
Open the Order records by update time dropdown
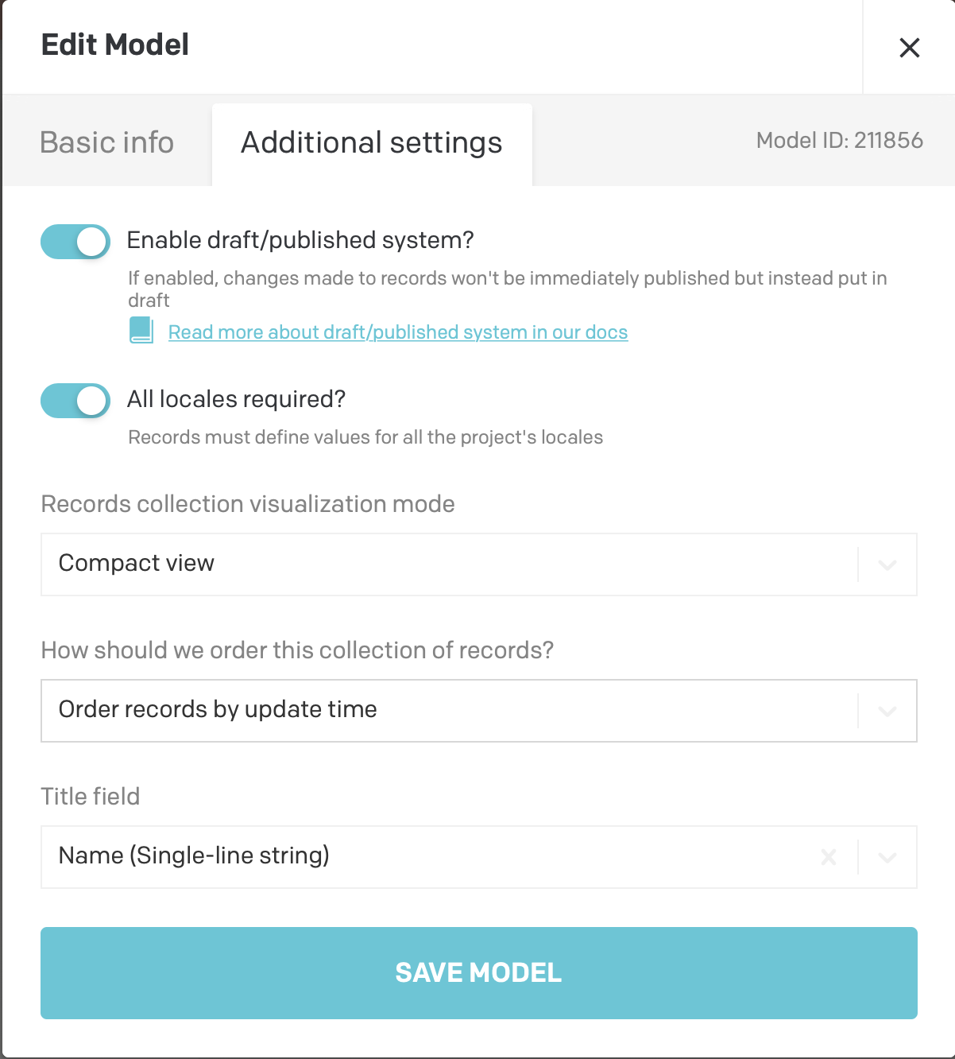pyautogui.click(x=445, y=711)
